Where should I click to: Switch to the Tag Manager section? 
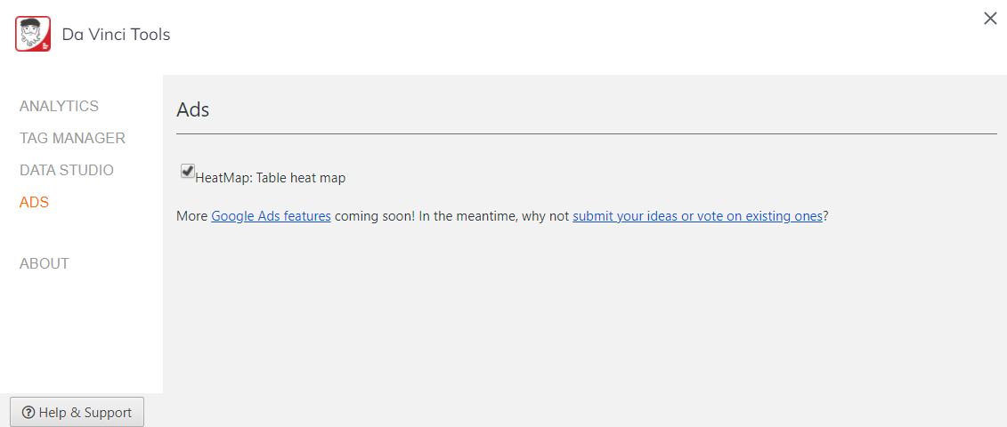click(x=73, y=138)
